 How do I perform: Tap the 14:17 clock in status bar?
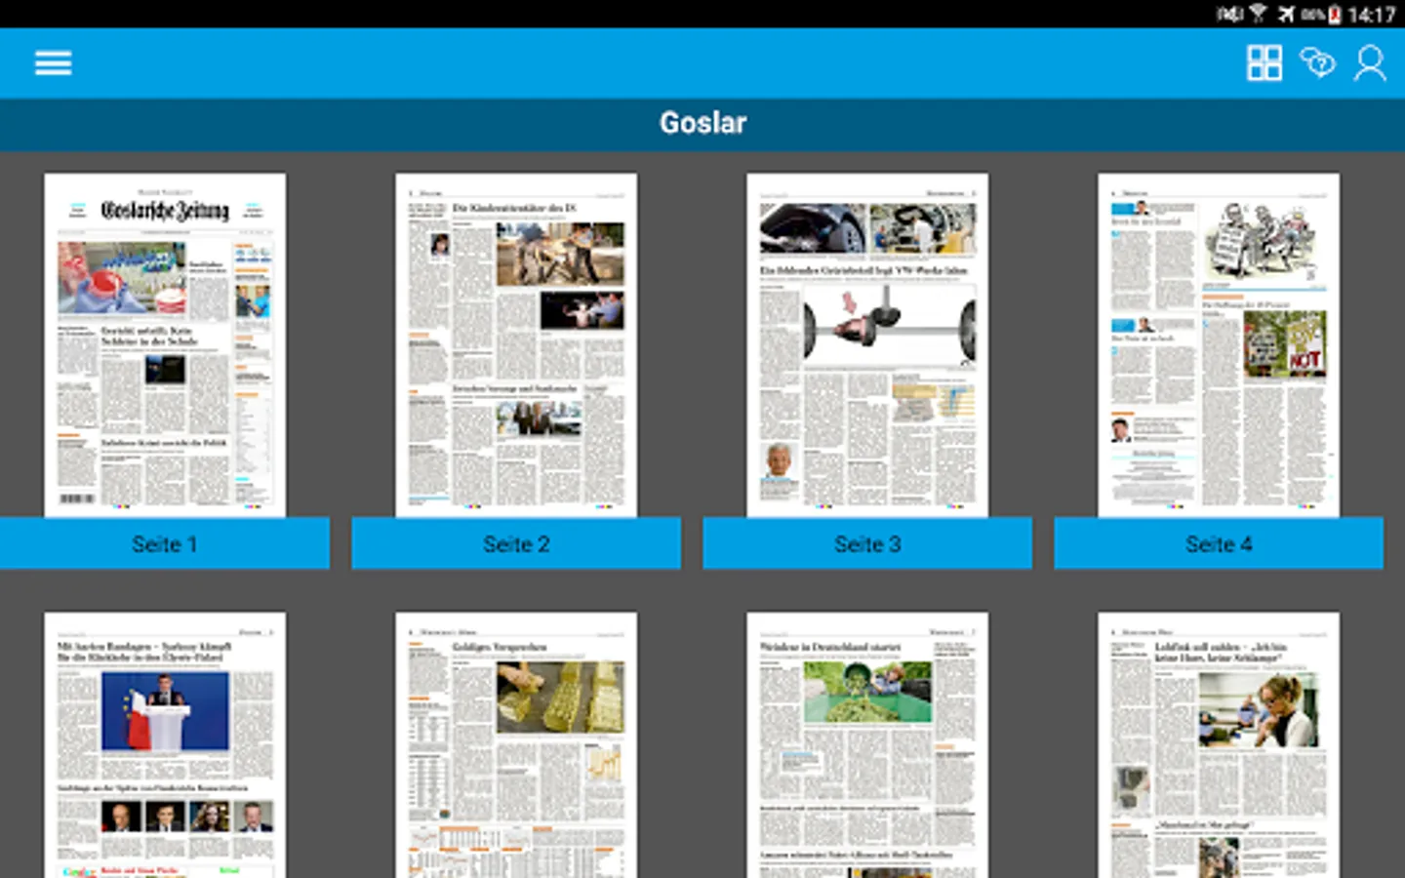1371,15
